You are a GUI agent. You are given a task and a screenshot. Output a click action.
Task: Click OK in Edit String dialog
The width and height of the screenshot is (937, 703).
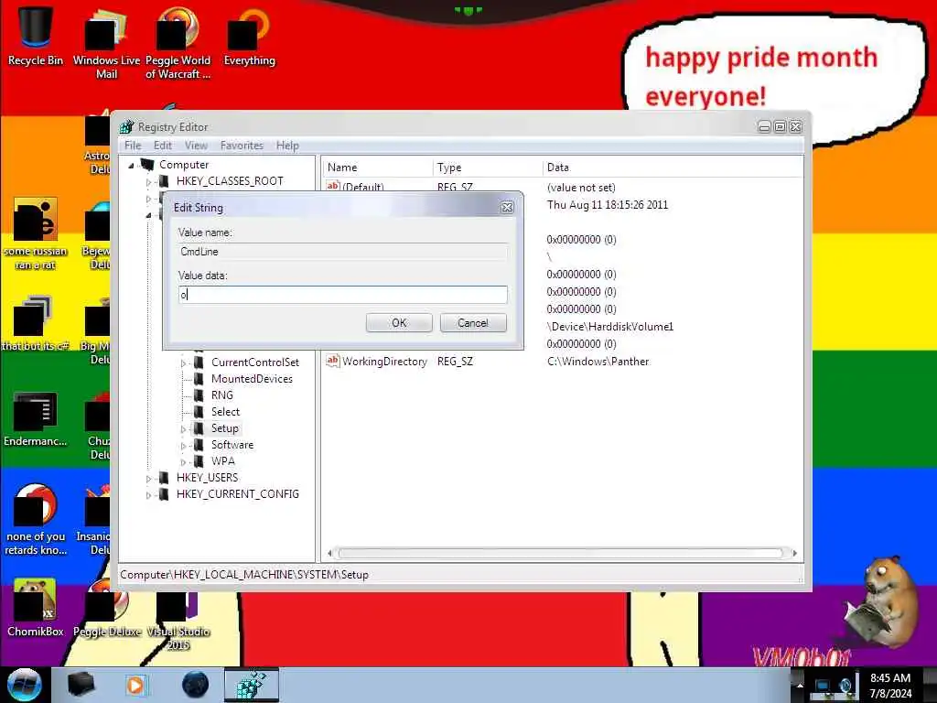tap(399, 323)
